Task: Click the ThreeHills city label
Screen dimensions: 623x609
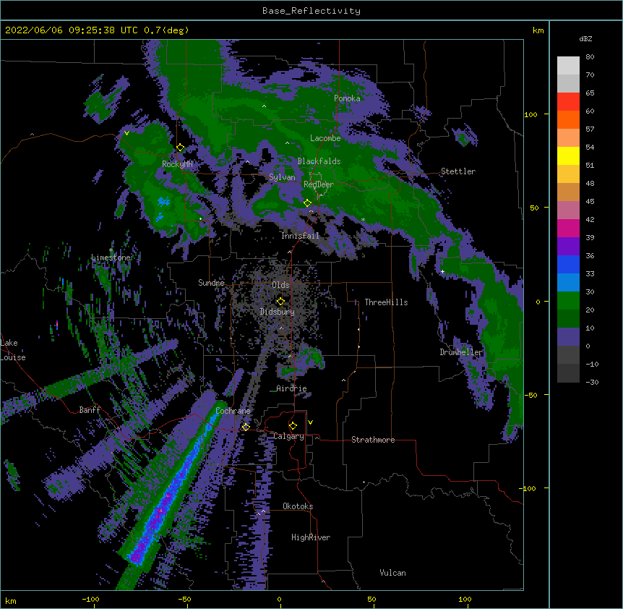Action: tap(386, 302)
